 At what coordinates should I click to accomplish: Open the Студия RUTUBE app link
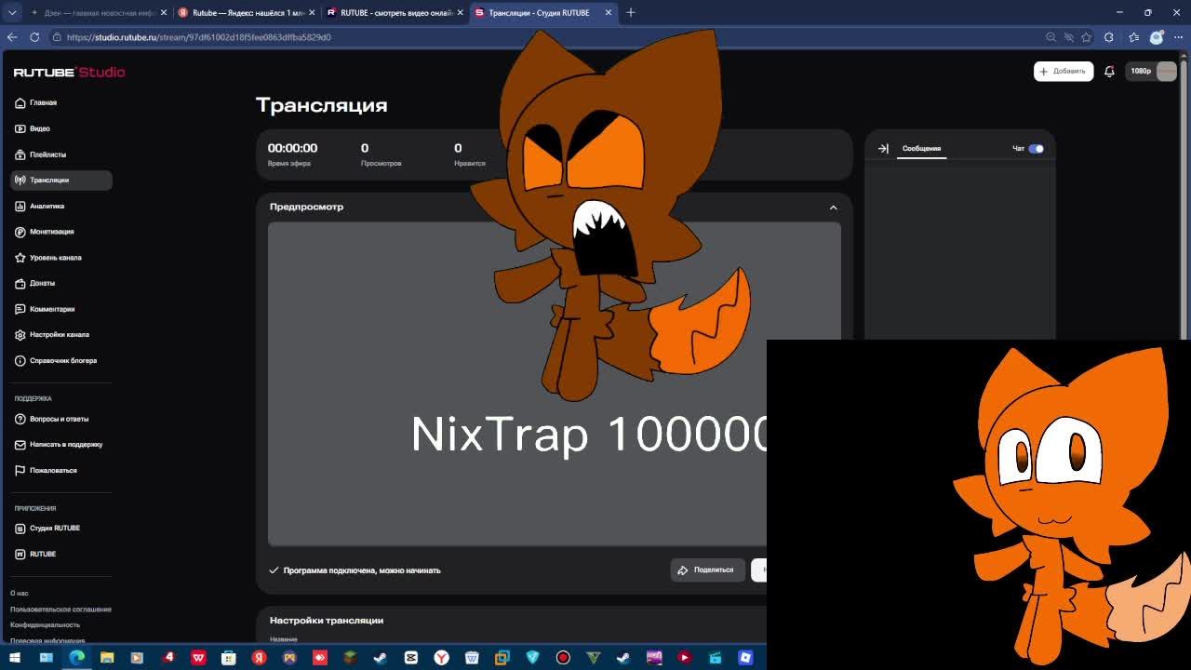[x=60, y=529]
